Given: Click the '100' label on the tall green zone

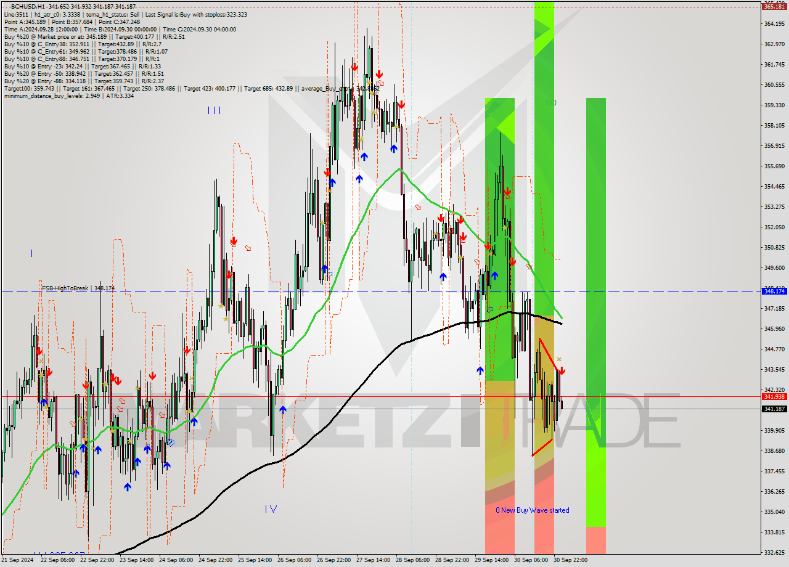Looking at the screenshot, I should pyautogui.click(x=551, y=103).
